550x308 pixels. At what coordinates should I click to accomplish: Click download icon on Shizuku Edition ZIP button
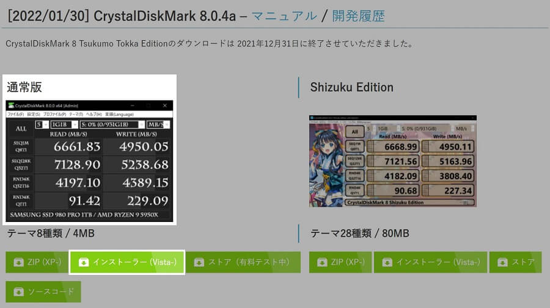[322, 262]
